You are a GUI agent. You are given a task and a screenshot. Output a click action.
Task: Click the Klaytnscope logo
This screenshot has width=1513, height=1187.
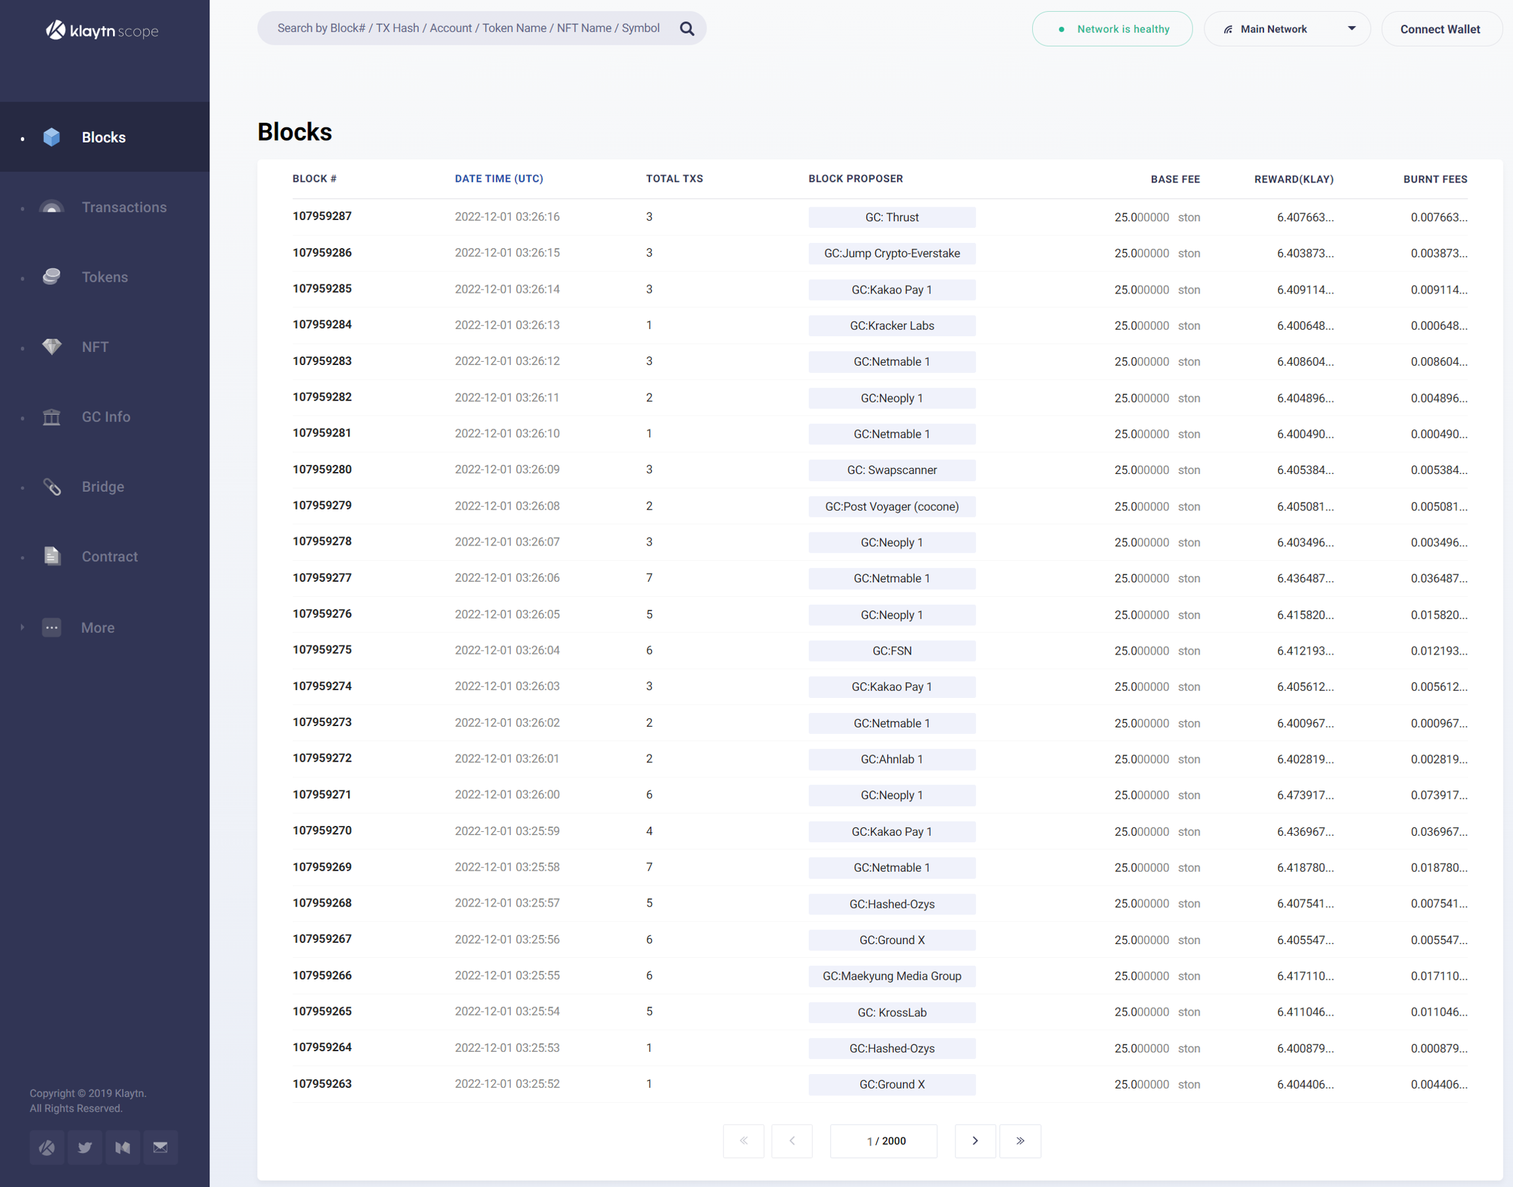click(103, 31)
